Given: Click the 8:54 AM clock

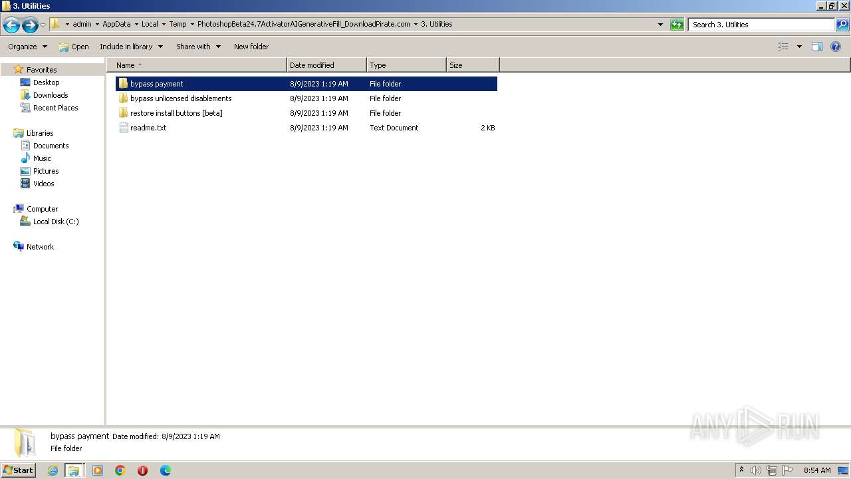Looking at the screenshot, I should [817, 470].
